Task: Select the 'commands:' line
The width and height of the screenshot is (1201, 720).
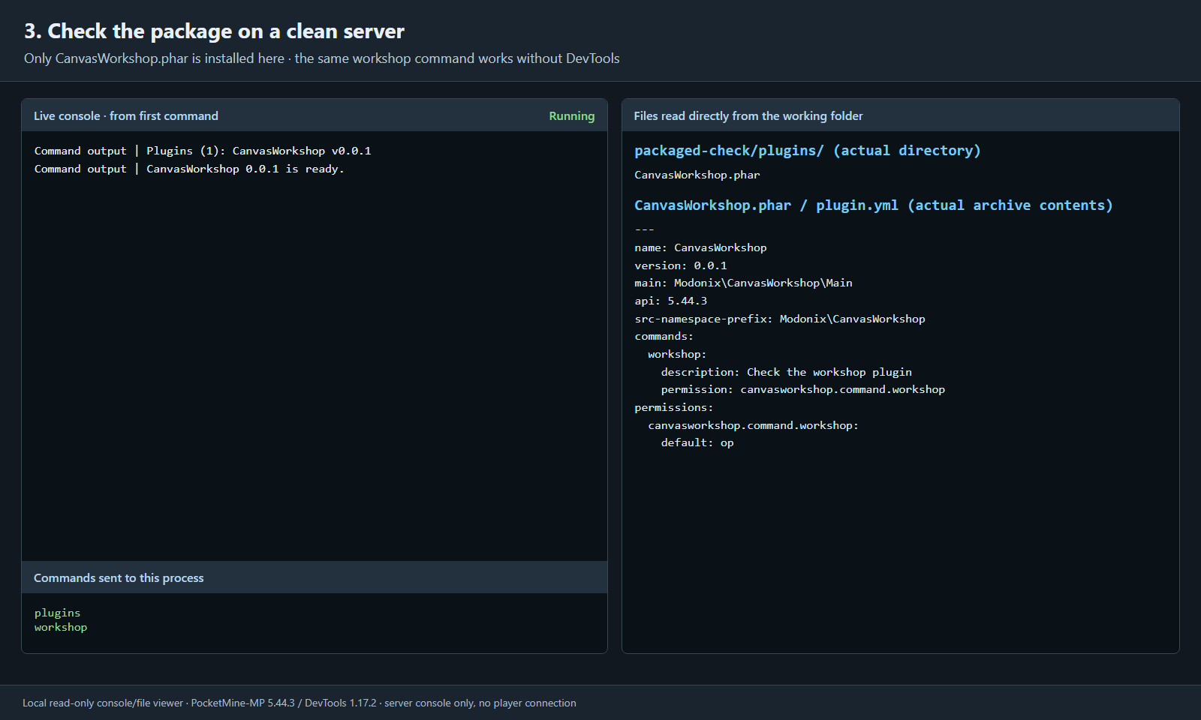Action: [664, 336]
